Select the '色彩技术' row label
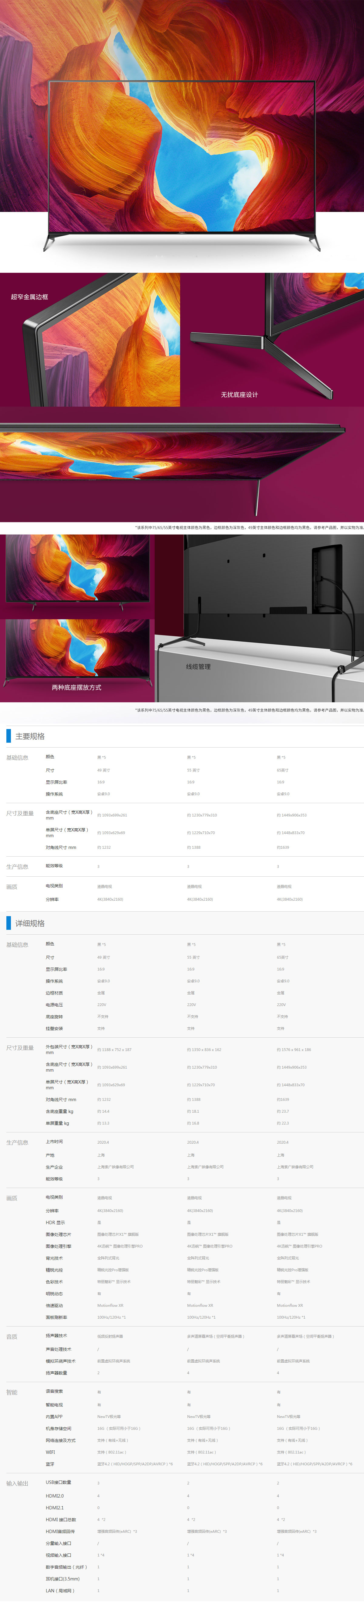This screenshot has height=1616, width=364. [55, 1282]
